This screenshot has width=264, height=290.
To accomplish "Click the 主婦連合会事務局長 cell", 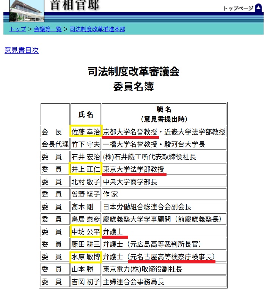I will point(164,282).
